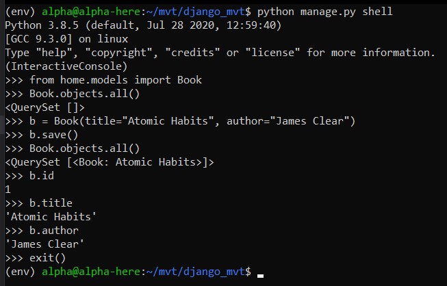Viewport: 447px width, 286px height.
Task: Click the empty '<QuerySet []>' output
Action: (x=44, y=107)
